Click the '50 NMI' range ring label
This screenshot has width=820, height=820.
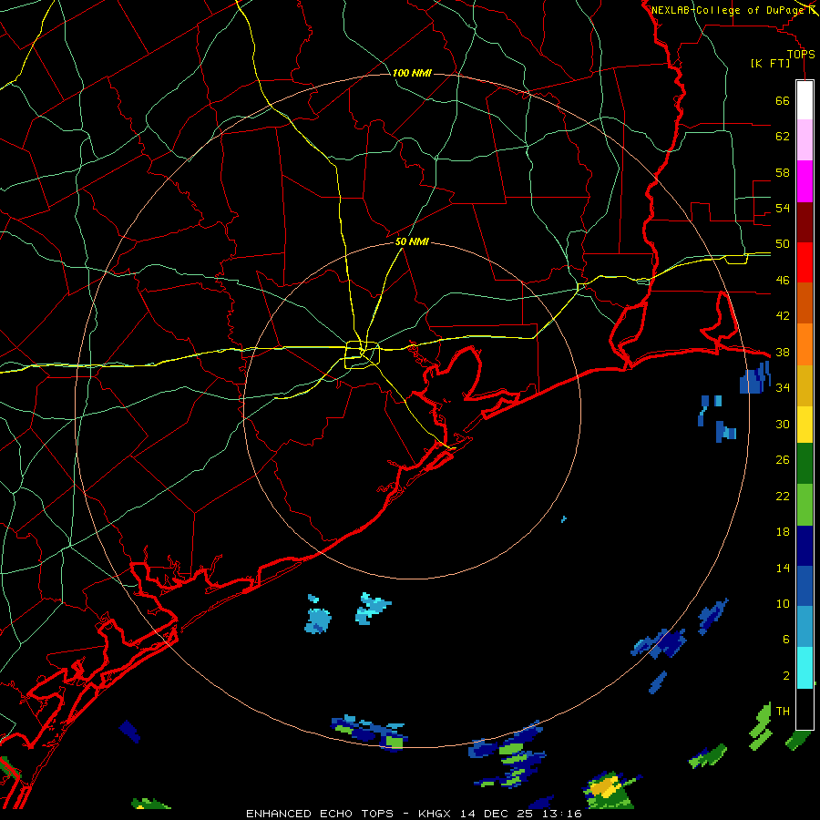412,241
